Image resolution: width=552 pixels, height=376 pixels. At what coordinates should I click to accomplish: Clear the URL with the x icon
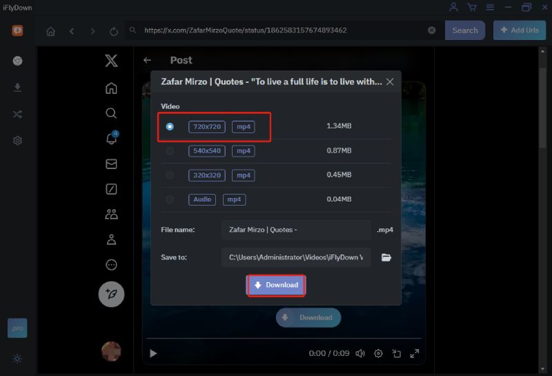[x=432, y=30]
